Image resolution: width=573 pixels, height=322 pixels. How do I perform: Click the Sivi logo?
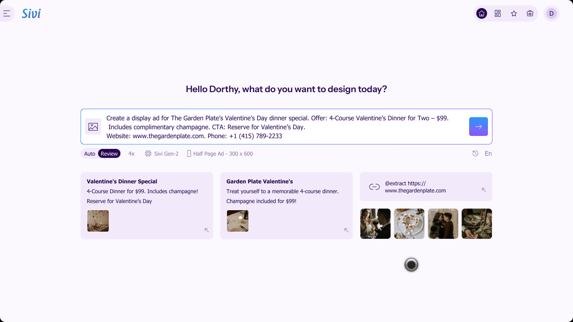31,13
